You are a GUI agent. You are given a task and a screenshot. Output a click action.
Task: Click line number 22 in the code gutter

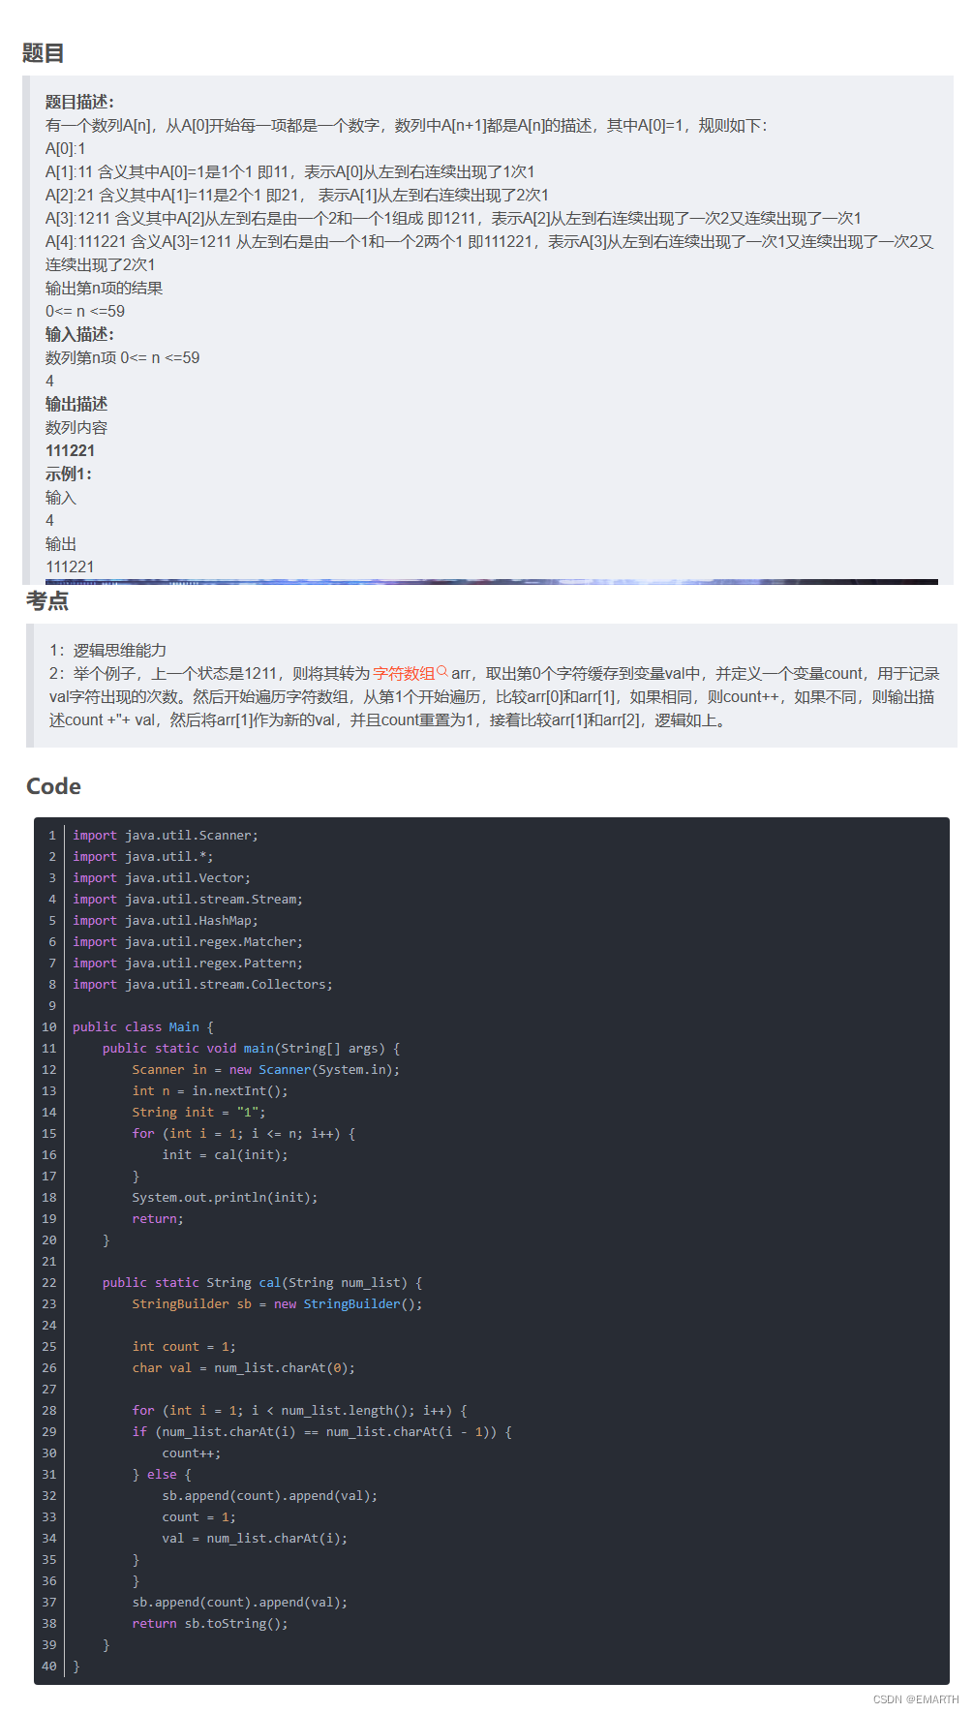(x=49, y=1282)
